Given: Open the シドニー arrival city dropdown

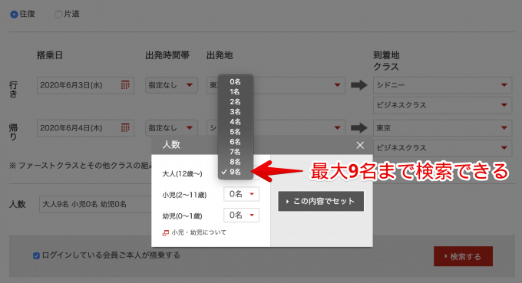Looking at the screenshot, I should pyautogui.click(x=442, y=85).
